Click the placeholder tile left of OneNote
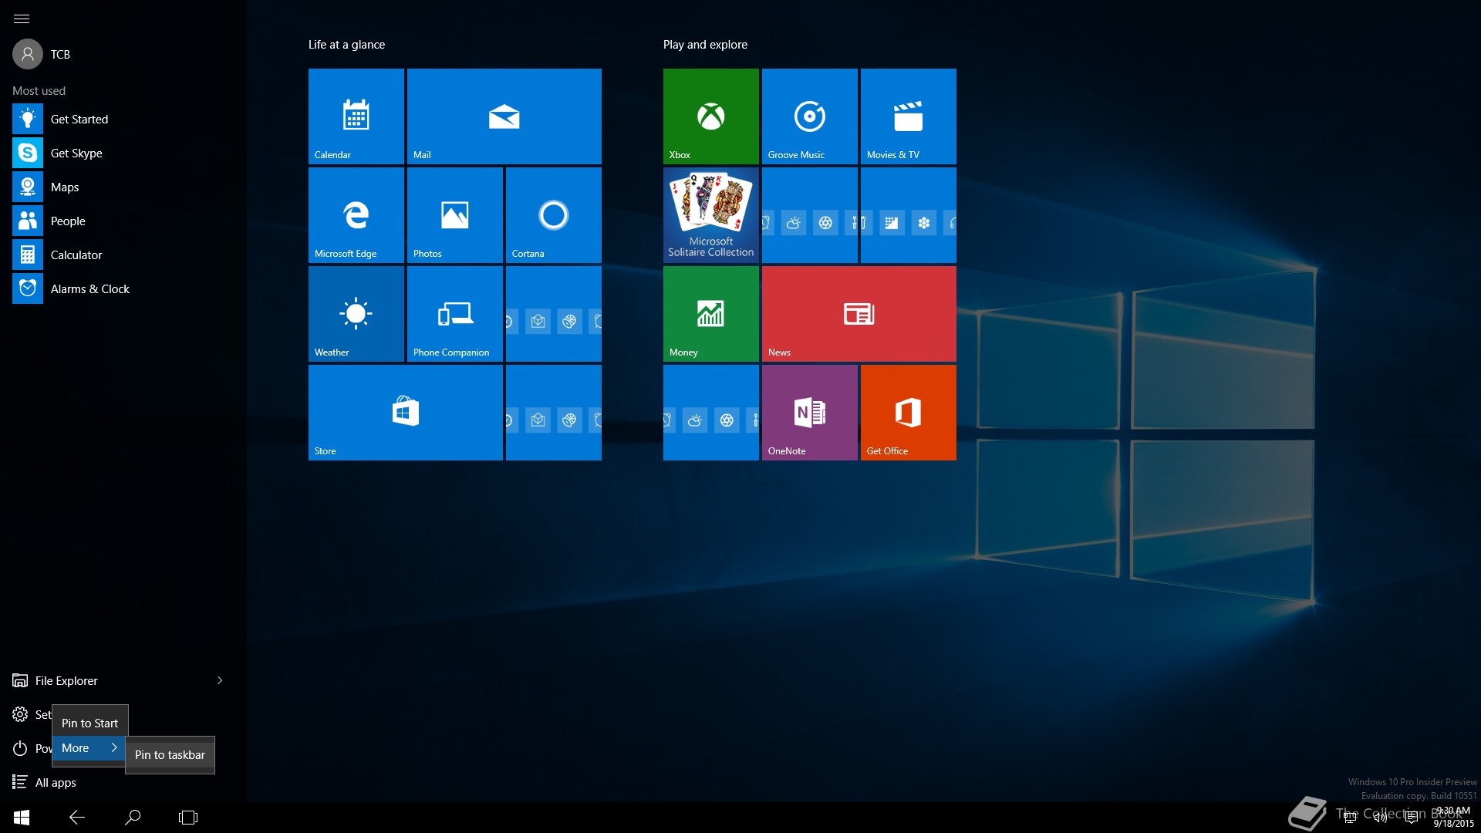Image resolution: width=1481 pixels, height=833 pixels. 710,413
